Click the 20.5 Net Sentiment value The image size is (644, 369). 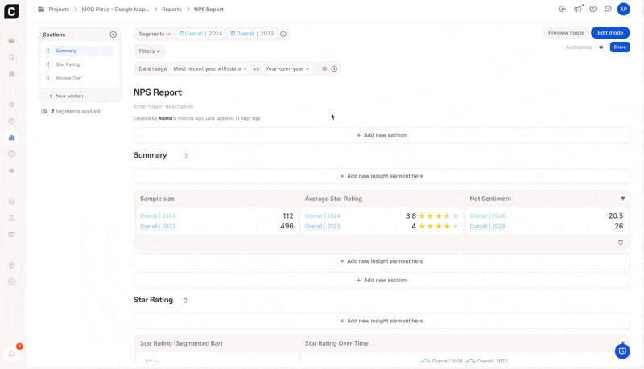click(616, 216)
